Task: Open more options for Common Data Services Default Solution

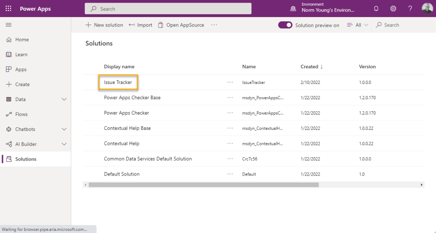Action: click(x=230, y=158)
